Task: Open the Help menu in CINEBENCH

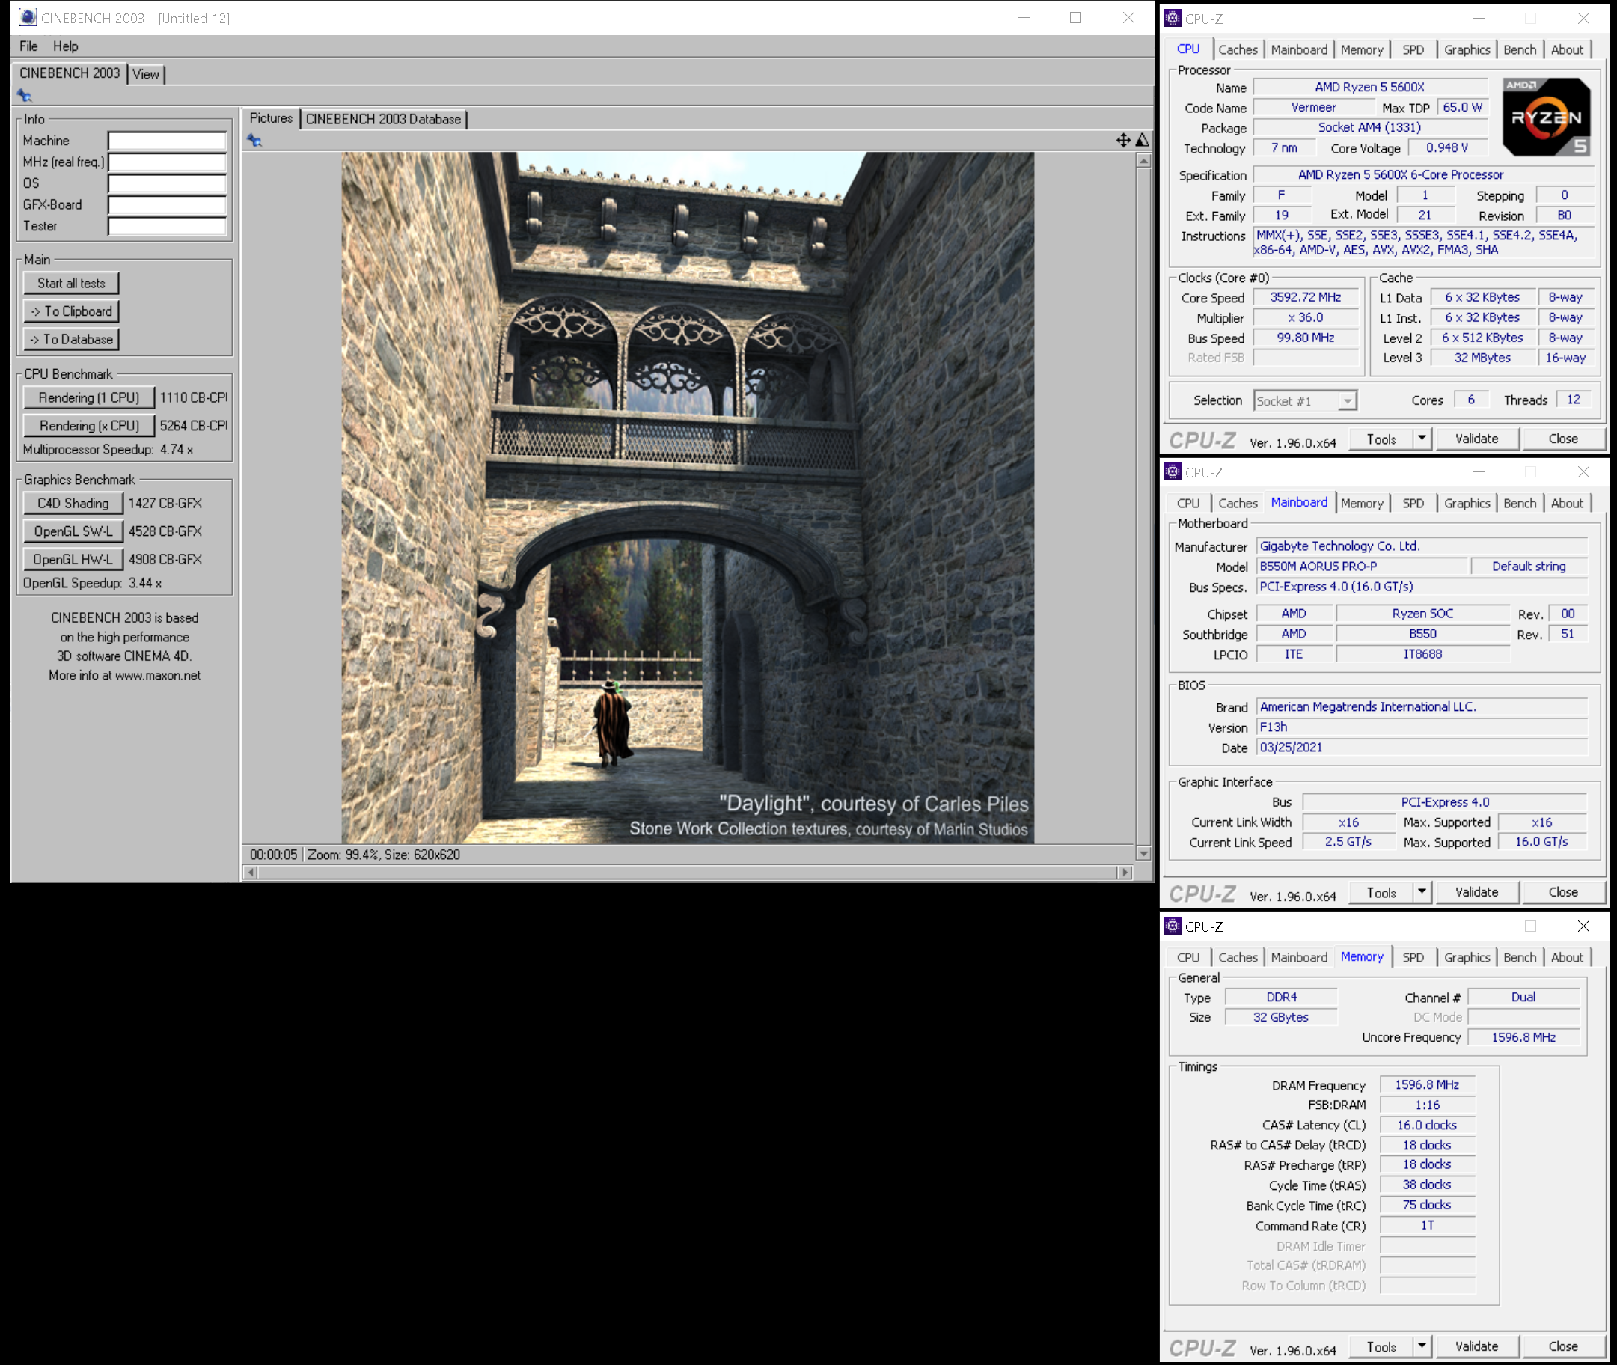Action: pyautogui.click(x=66, y=46)
